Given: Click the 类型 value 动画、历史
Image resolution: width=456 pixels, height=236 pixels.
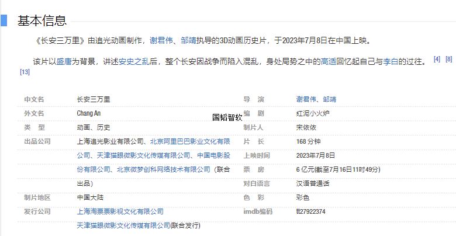Looking at the screenshot, I should [94, 127].
